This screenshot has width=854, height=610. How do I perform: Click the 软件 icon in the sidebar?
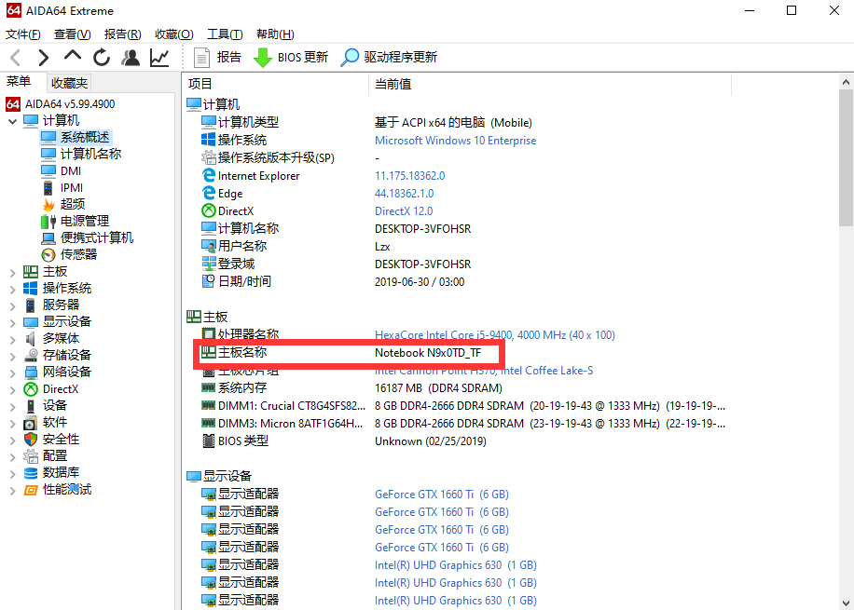(x=31, y=423)
